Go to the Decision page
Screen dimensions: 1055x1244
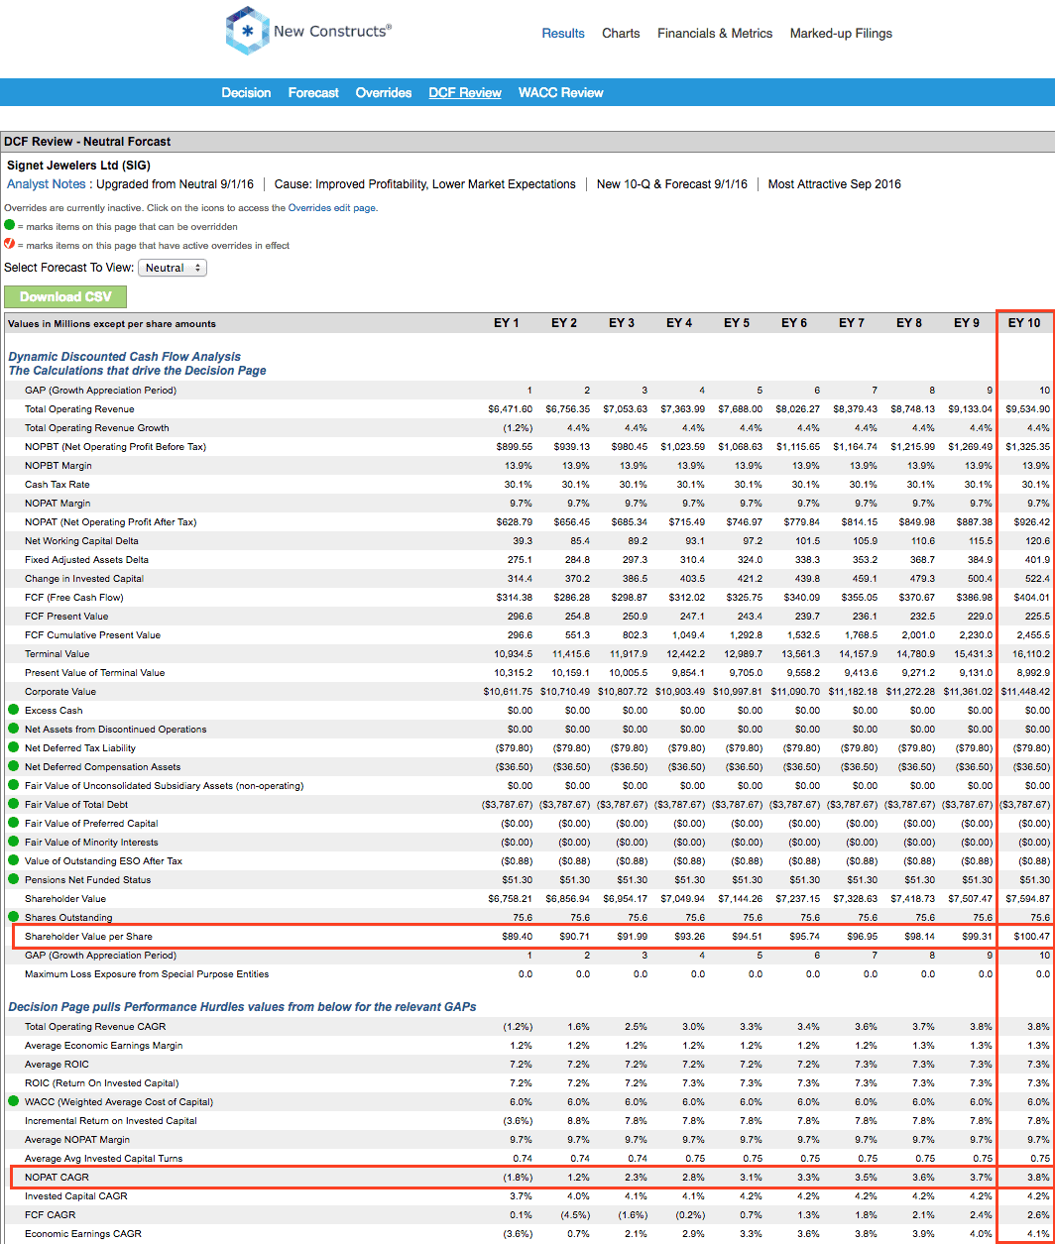[x=246, y=92]
